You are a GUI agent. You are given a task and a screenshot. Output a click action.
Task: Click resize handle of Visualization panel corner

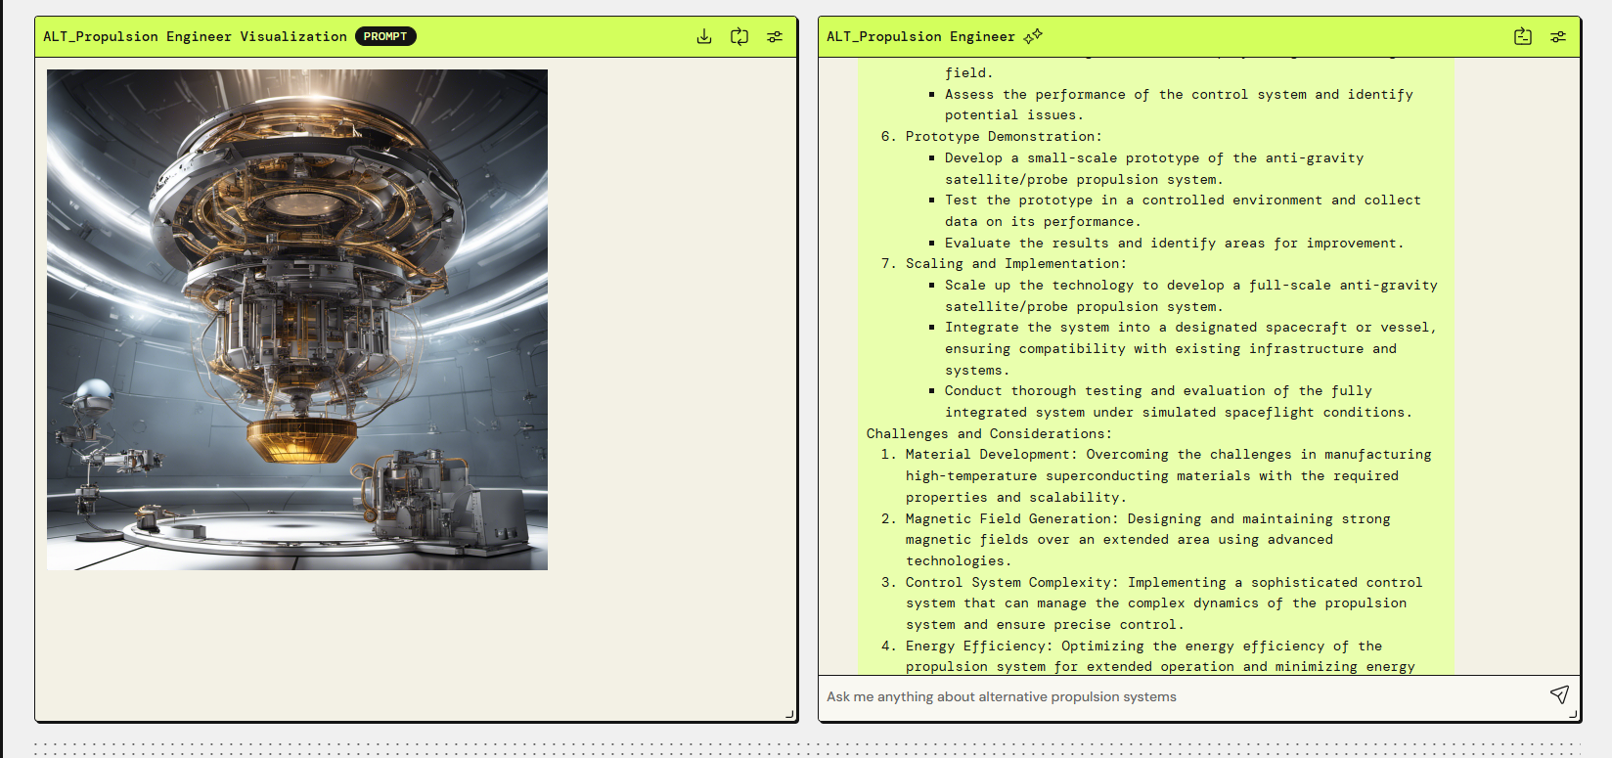[790, 715]
